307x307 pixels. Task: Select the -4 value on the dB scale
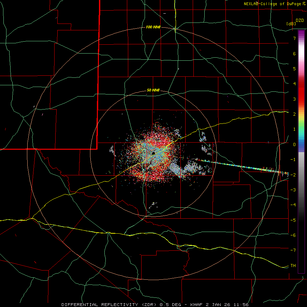click(293, 205)
